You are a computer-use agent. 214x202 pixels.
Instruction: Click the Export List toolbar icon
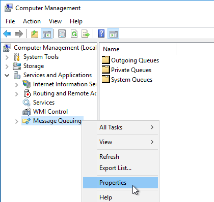pyautogui.click(x=86, y=33)
